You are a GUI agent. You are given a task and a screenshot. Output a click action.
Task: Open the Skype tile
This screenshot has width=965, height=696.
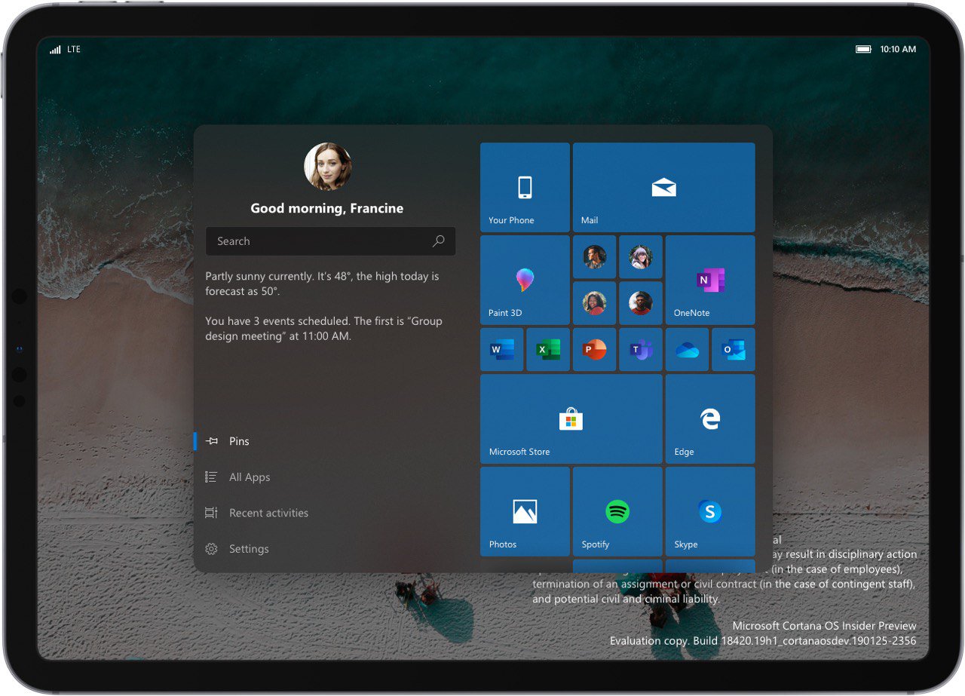click(x=710, y=511)
